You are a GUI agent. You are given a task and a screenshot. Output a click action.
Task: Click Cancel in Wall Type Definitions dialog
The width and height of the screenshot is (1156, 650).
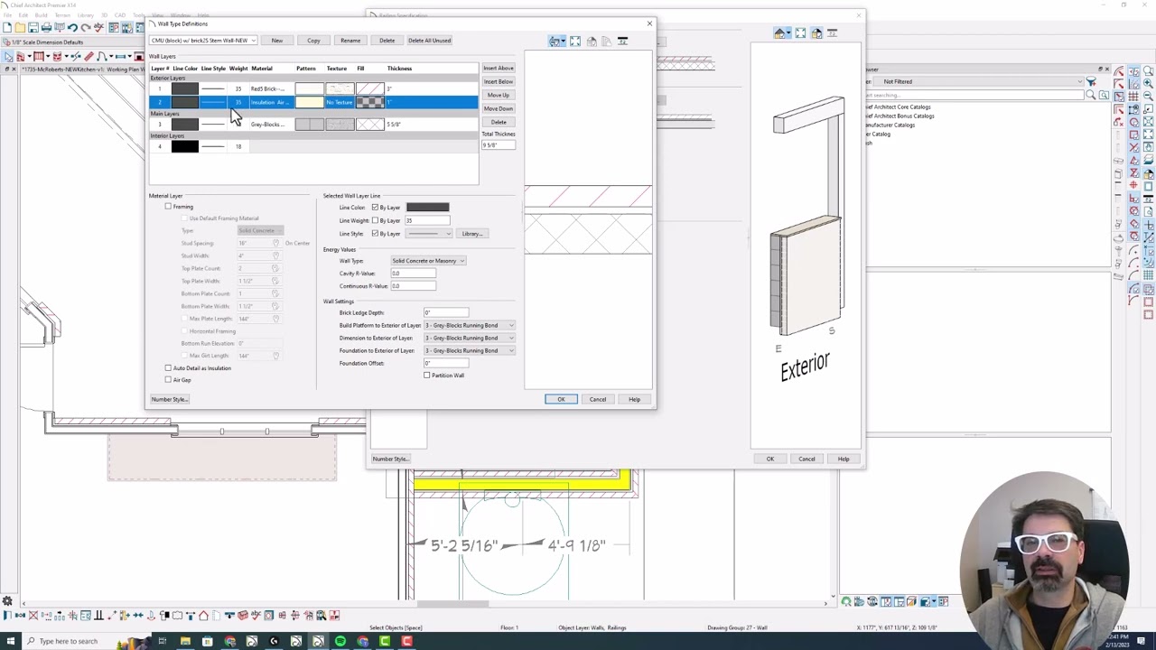[x=598, y=399]
